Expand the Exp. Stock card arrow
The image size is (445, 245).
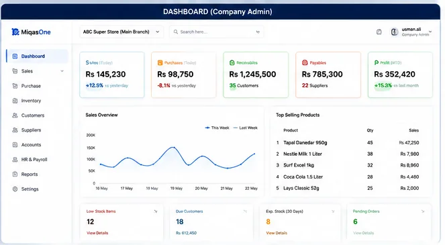pos(333,211)
